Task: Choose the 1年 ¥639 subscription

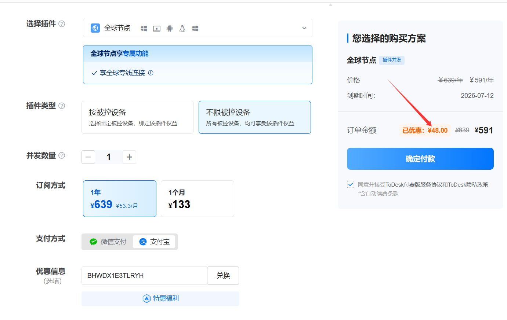Action: click(120, 199)
